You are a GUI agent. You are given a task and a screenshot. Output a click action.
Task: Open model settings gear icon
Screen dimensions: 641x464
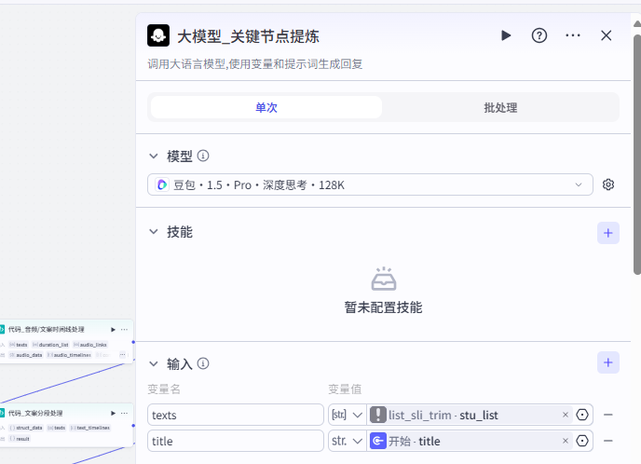[x=608, y=184]
